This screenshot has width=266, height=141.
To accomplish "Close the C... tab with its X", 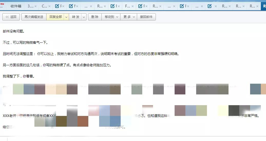I will (x=49, y=6).
